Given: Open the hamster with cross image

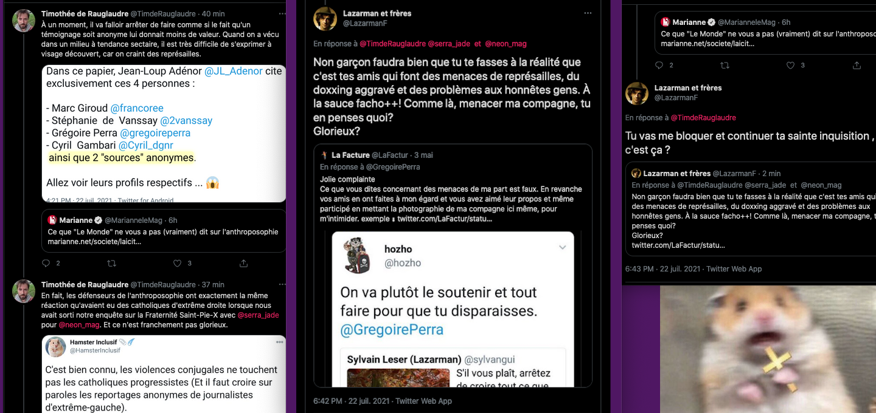Looking at the screenshot, I should pos(768,349).
